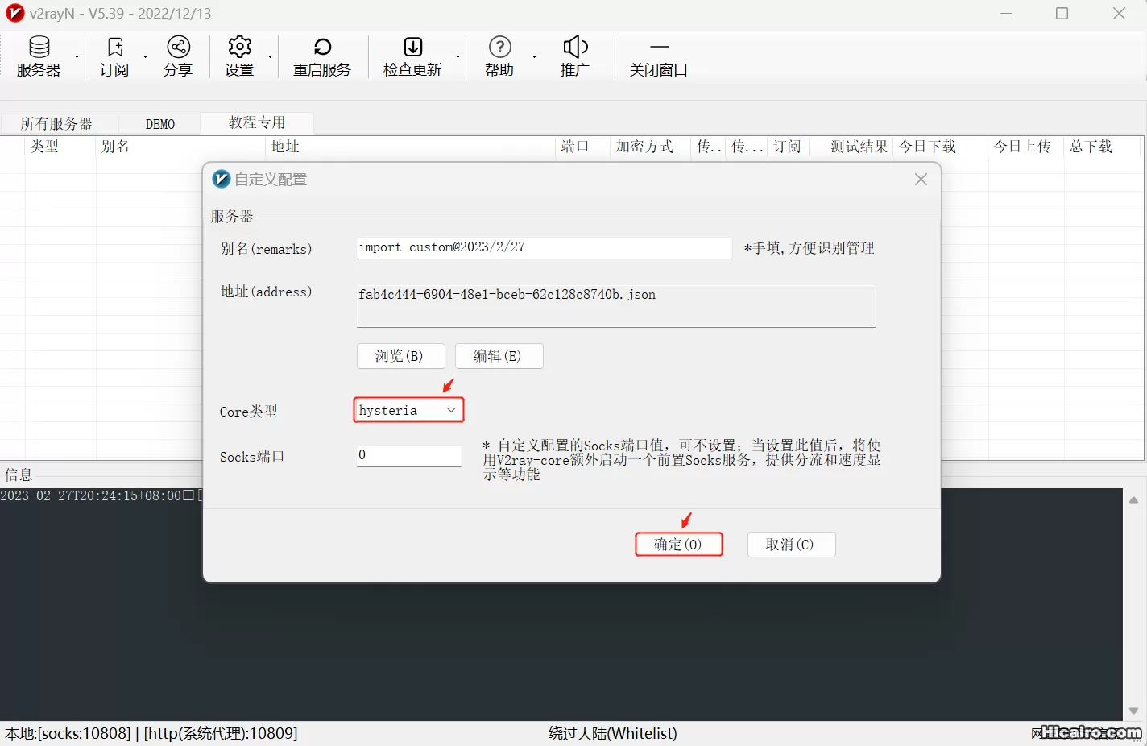Click the 编辑(E) edit button

498,356
